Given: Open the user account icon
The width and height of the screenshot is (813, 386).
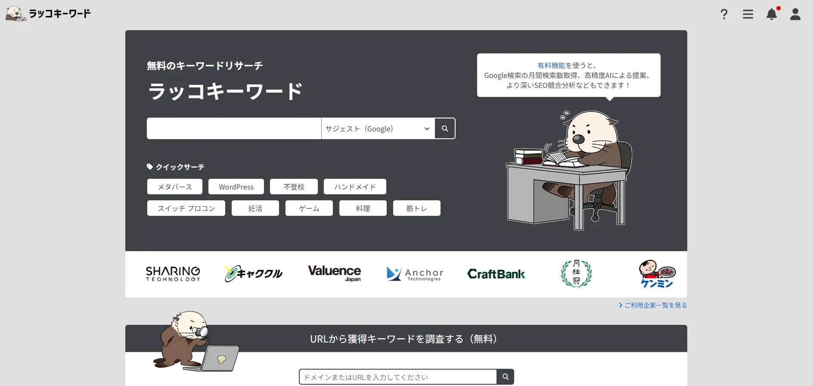Looking at the screenshot, I should coord(795,14).
